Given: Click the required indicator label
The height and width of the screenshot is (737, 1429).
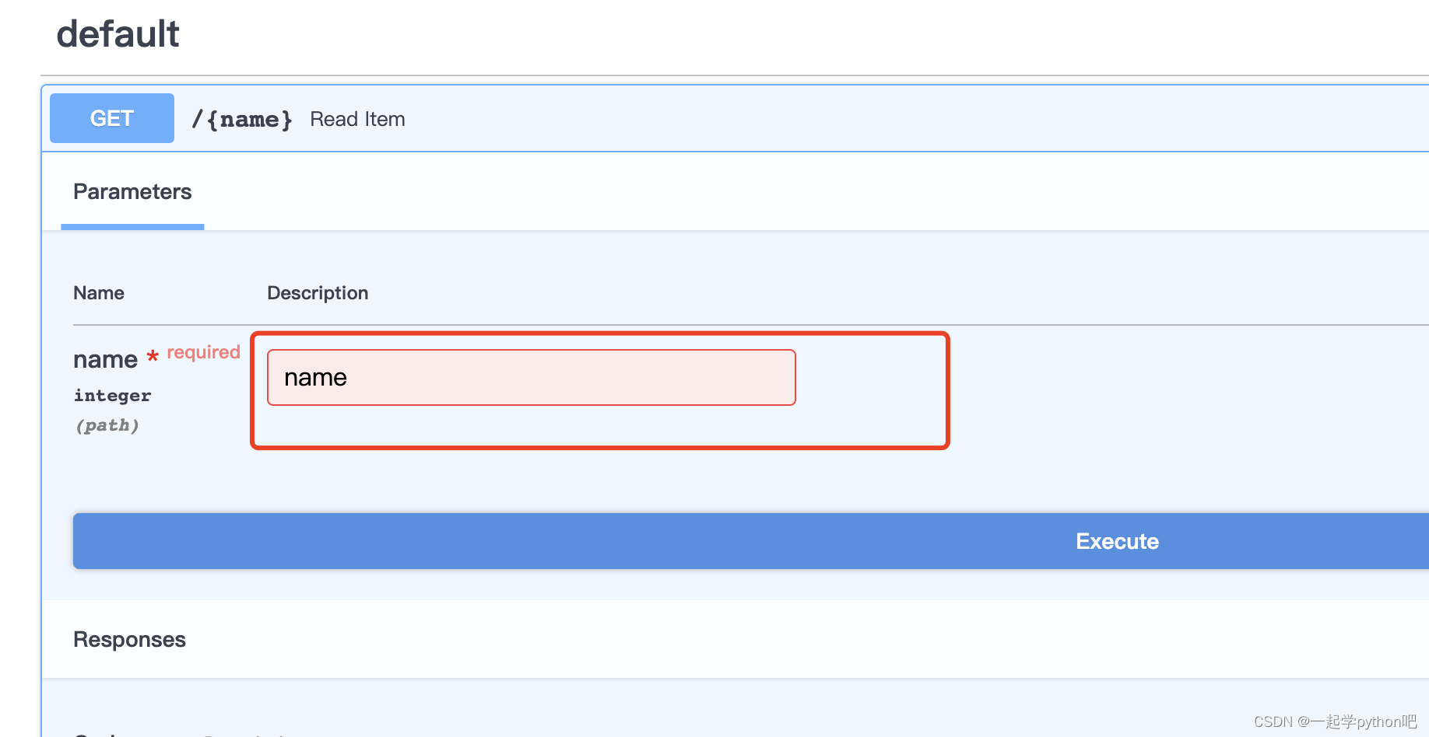Looking at the screenshot, I should pos(203,351).
